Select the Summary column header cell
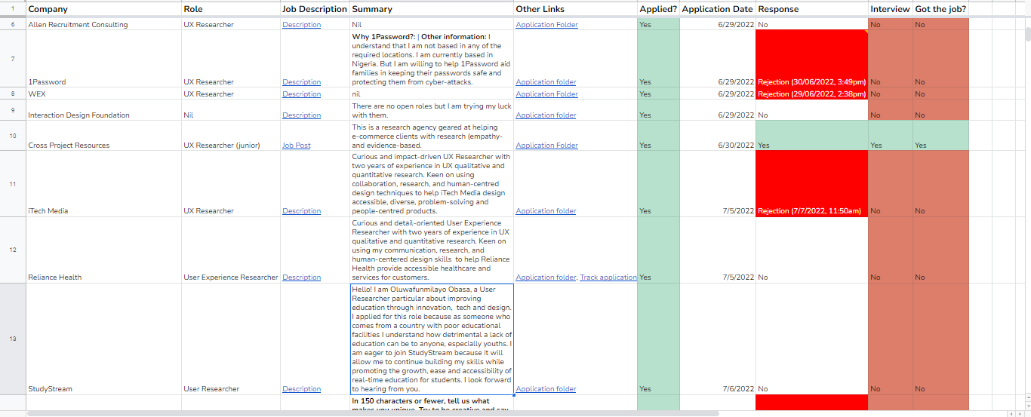Viewport: 1031px width, 417px height. [x=432, y=9]
